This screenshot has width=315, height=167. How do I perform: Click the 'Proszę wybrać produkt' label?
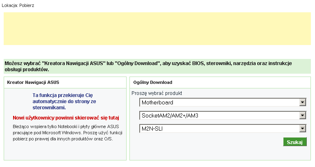coord(157,93)
